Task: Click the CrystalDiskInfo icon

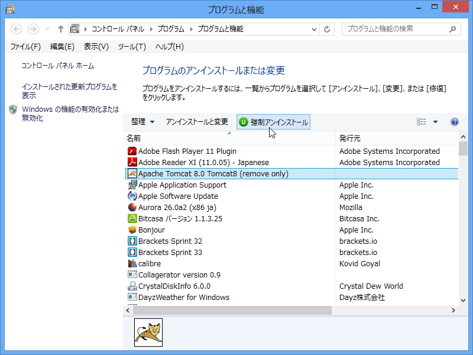Action: 133,286
